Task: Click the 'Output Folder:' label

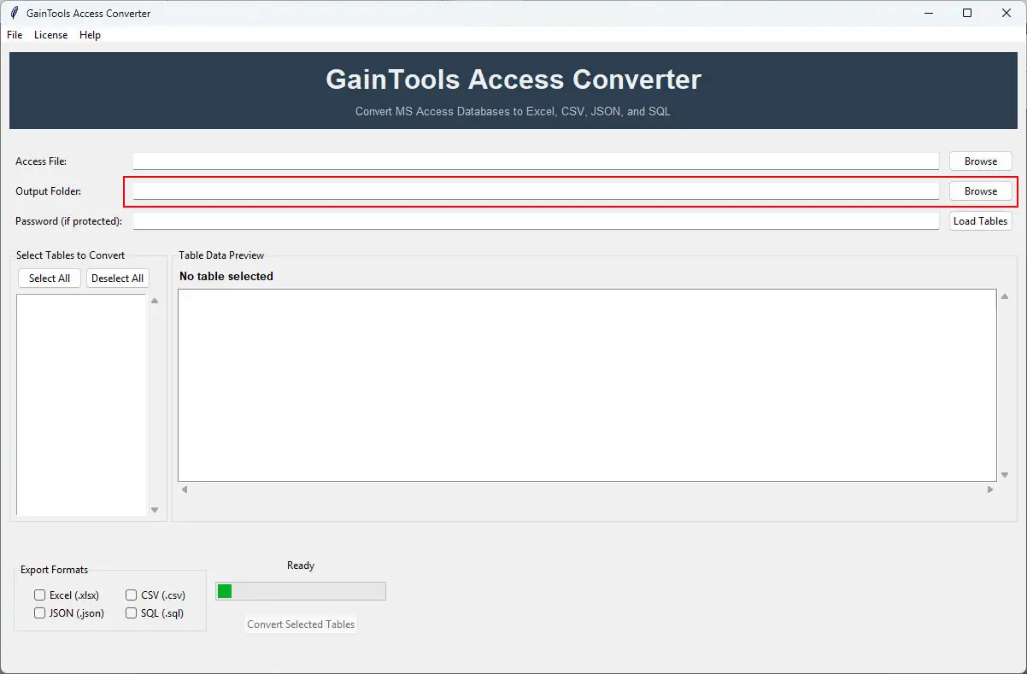Action: pos(48,191)
